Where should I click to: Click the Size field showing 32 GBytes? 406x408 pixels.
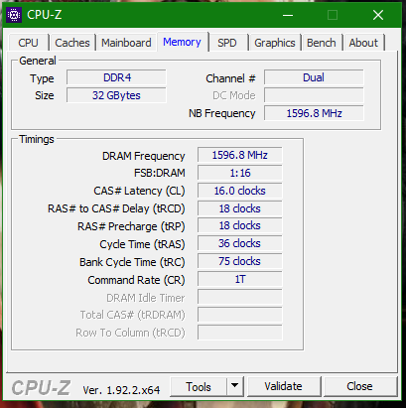[x=116, y=95]
